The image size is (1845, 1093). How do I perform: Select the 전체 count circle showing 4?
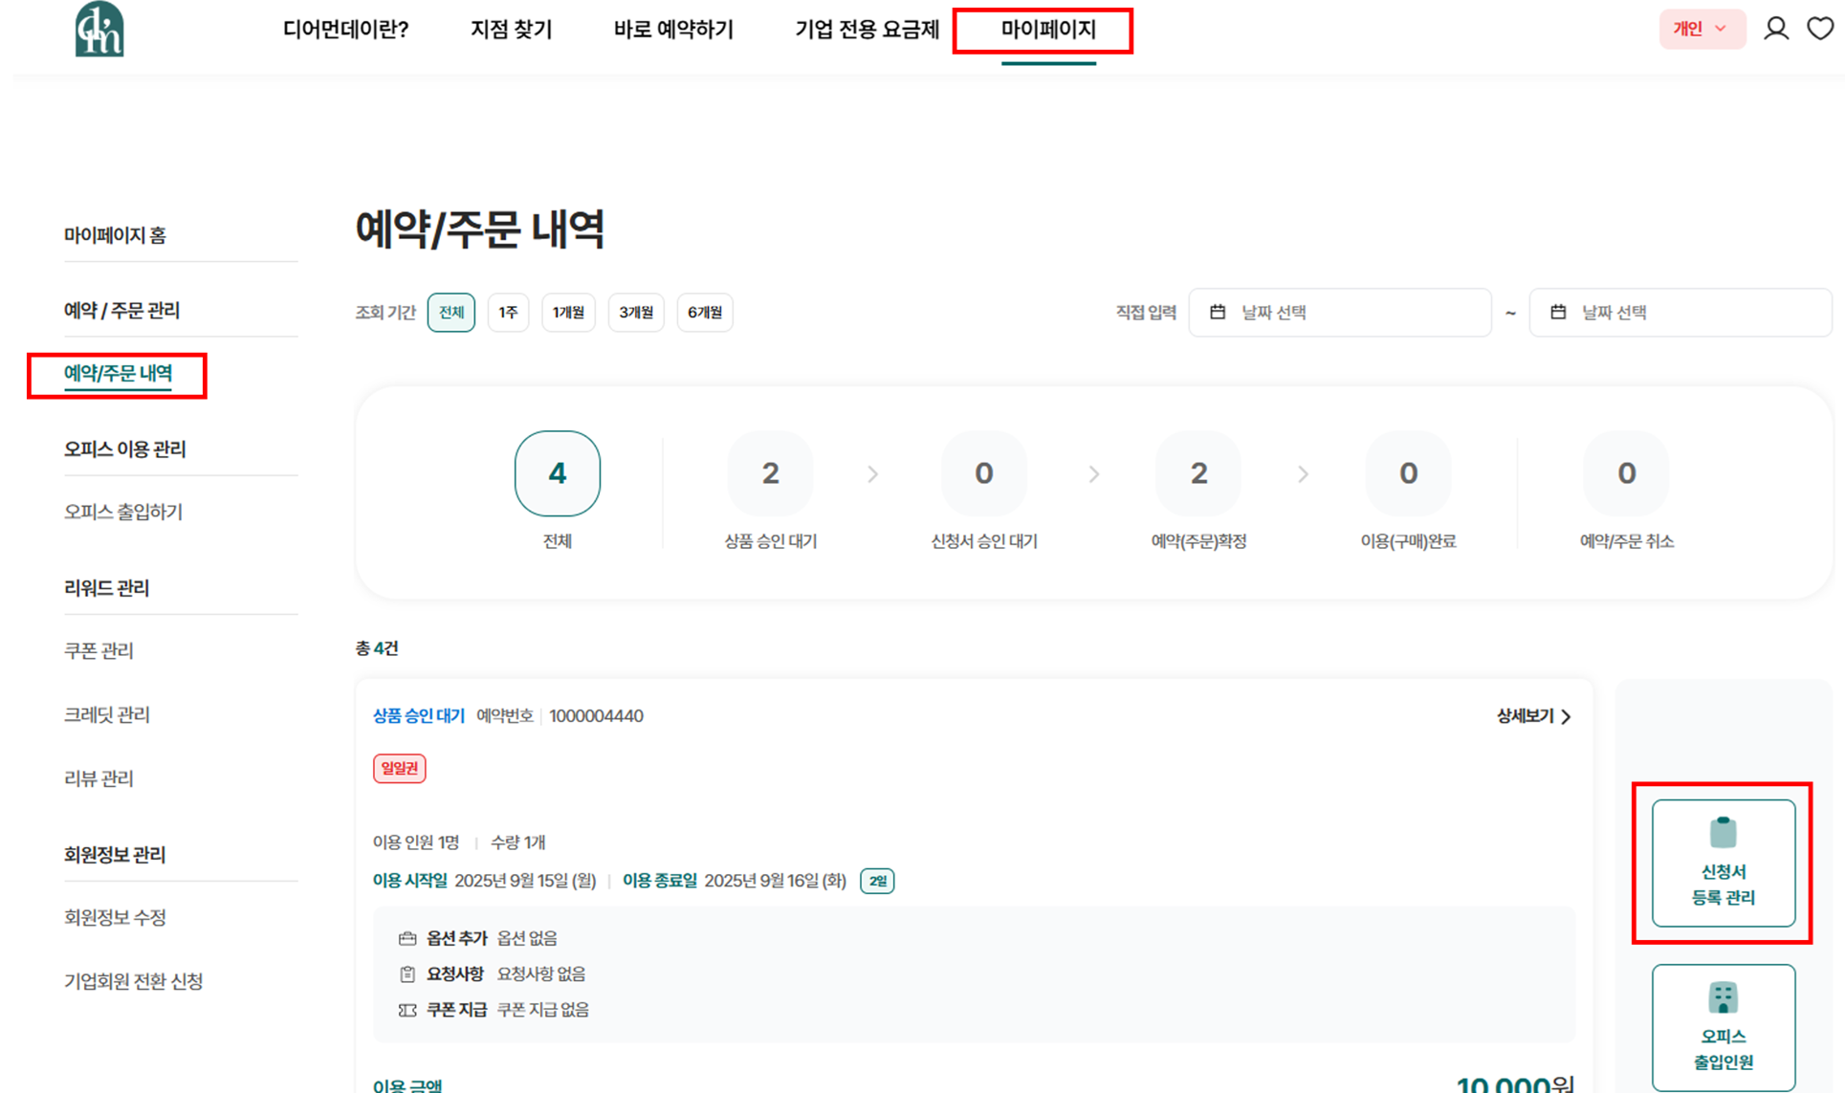pos(558,473)
